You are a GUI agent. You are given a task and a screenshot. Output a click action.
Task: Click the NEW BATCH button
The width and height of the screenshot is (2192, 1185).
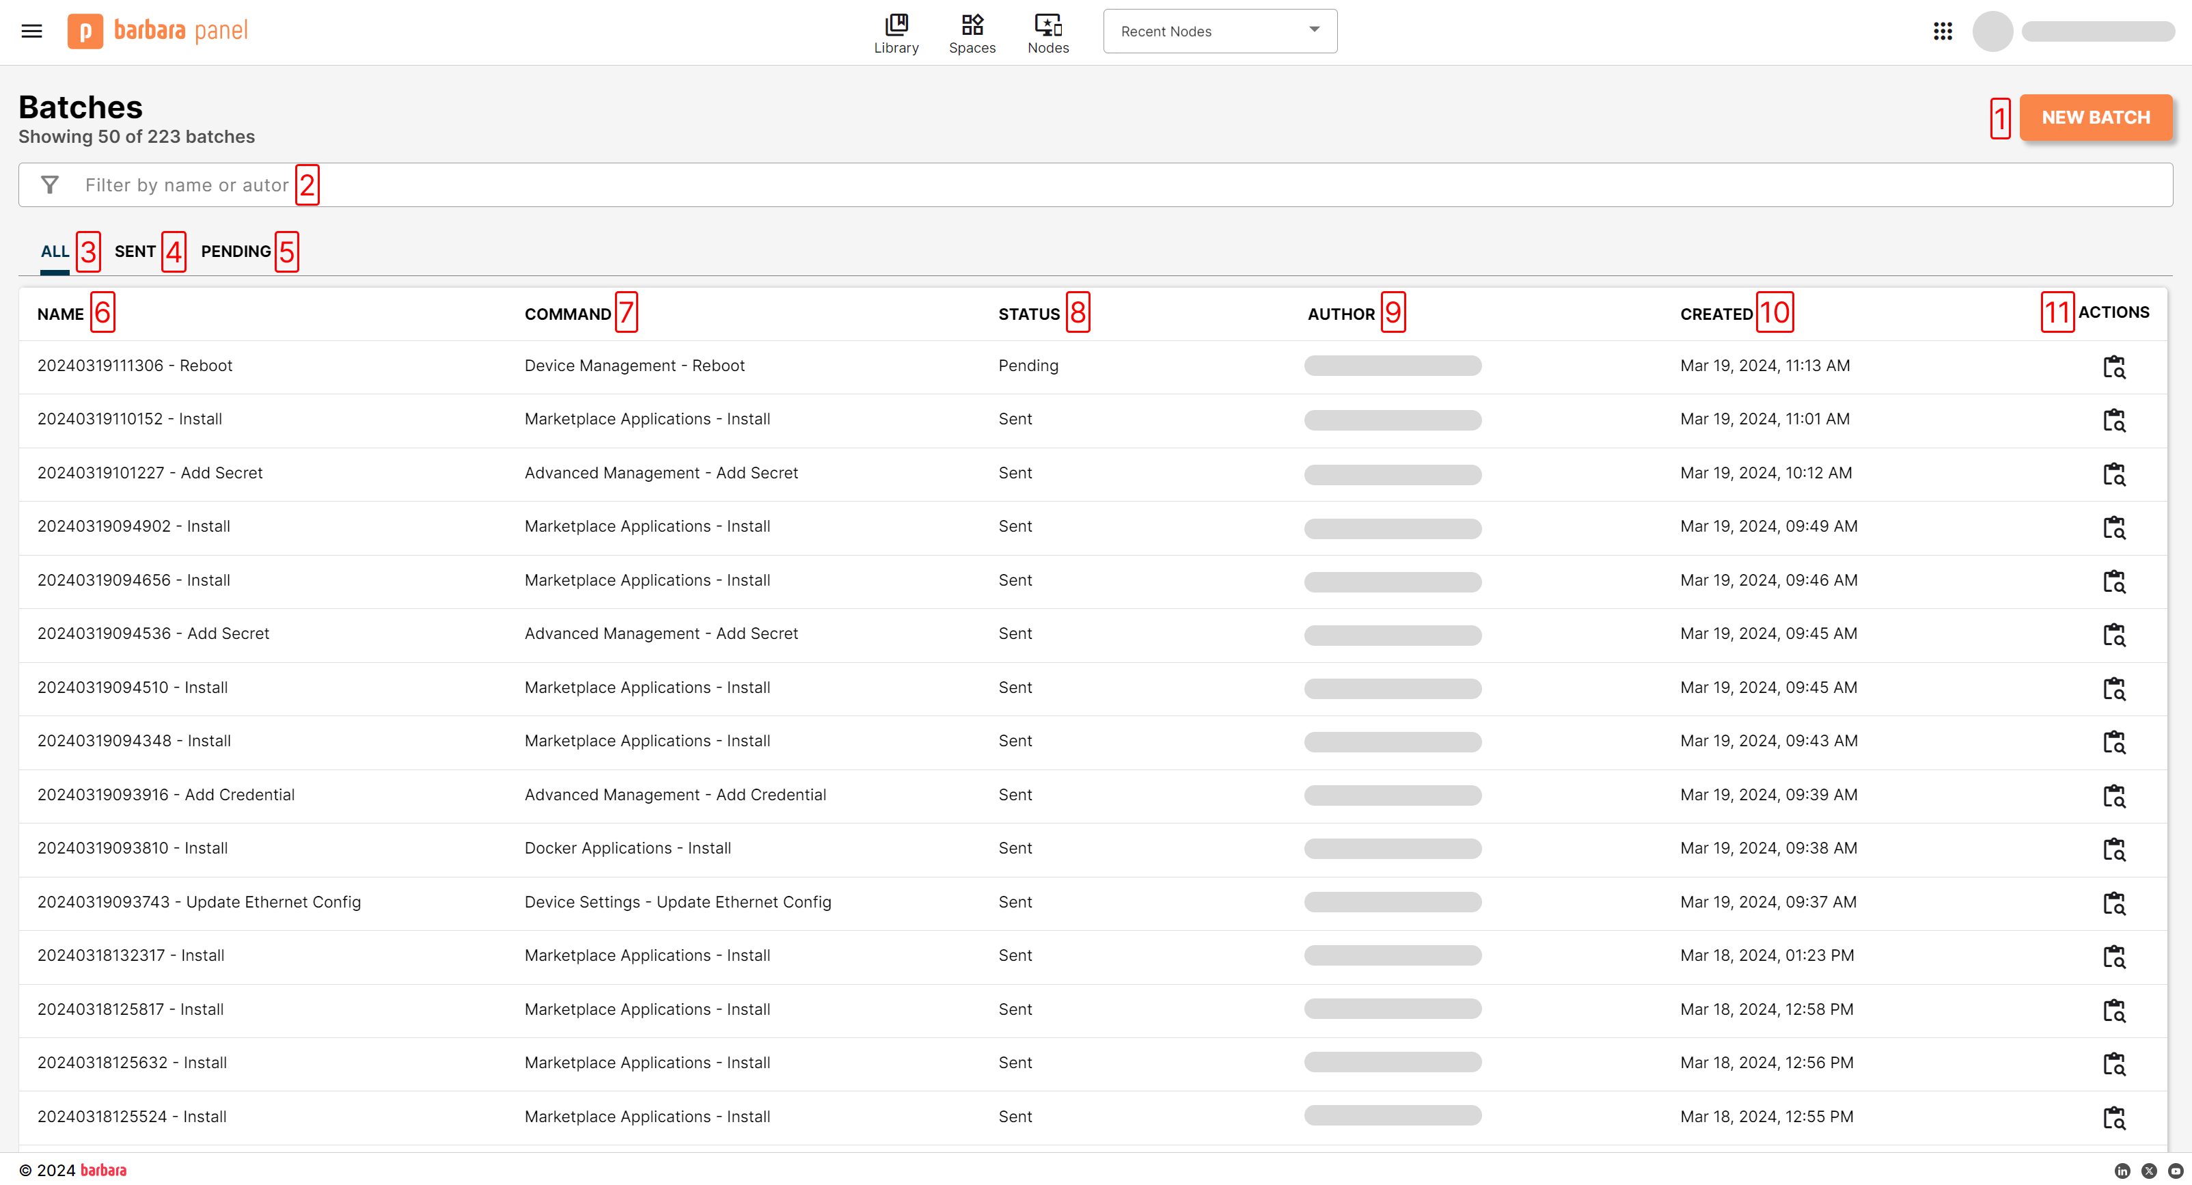(x=2096, y=118)
